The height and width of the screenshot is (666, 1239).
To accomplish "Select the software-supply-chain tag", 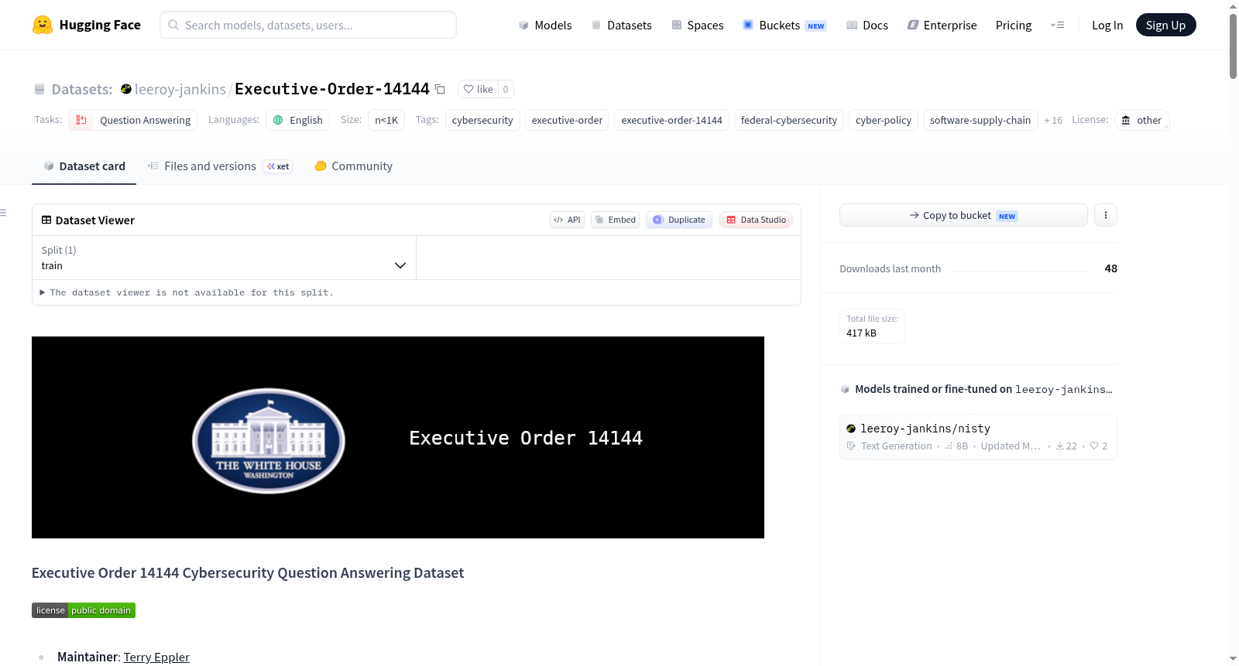I will point(980,120).
